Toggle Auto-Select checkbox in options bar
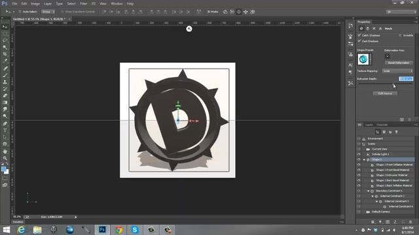 [20, 12]
